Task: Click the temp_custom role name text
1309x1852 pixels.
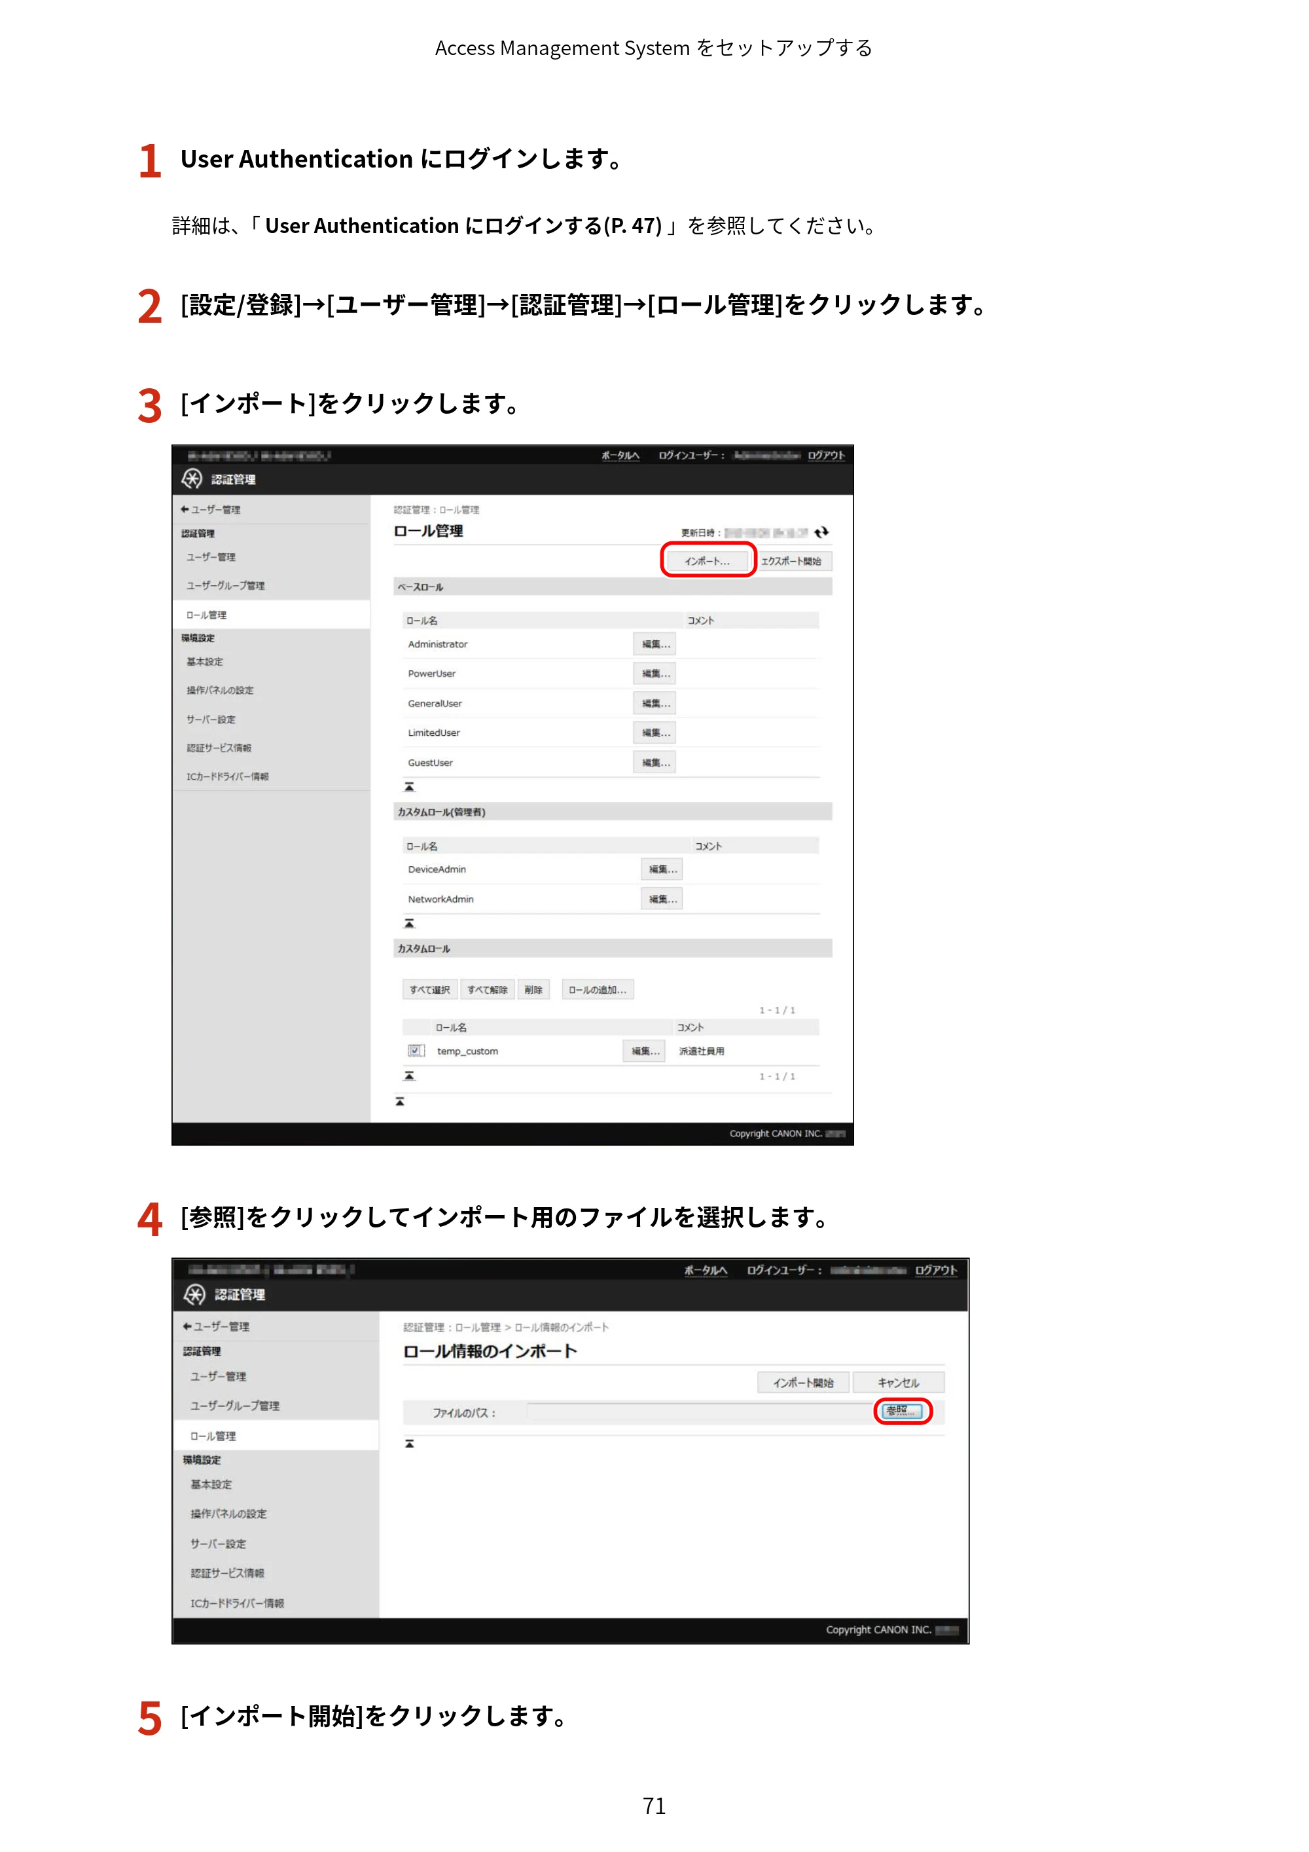Action: pos(468,1051)
